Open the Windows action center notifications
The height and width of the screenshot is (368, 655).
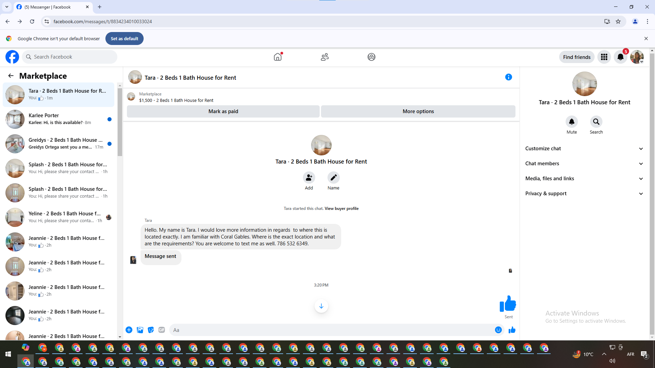644,354
